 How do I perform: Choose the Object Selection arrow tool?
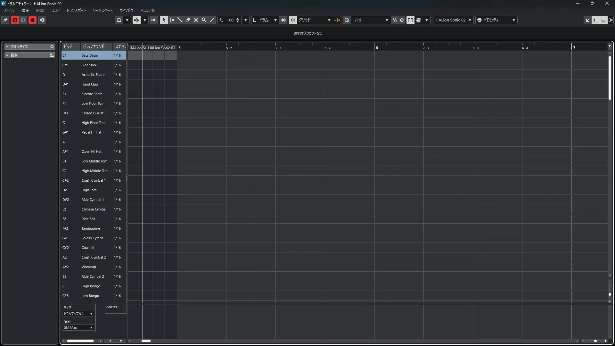pyautogui.click(x=164, y=20)
